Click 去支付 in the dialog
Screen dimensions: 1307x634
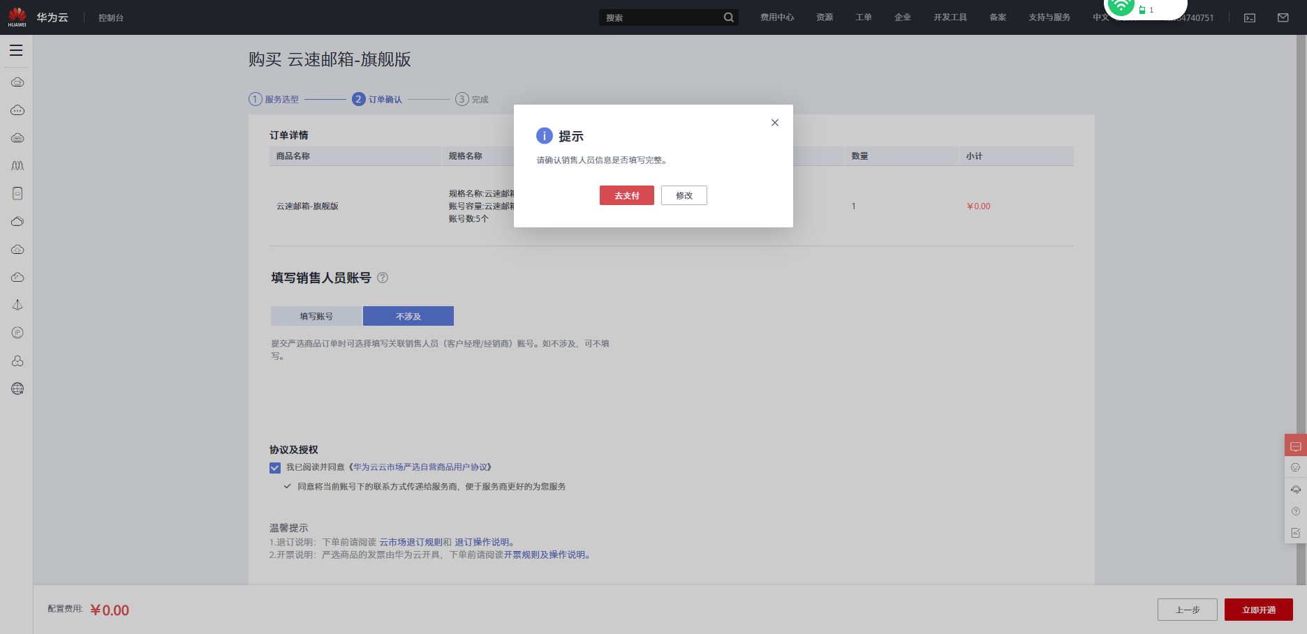click(627, 195)
